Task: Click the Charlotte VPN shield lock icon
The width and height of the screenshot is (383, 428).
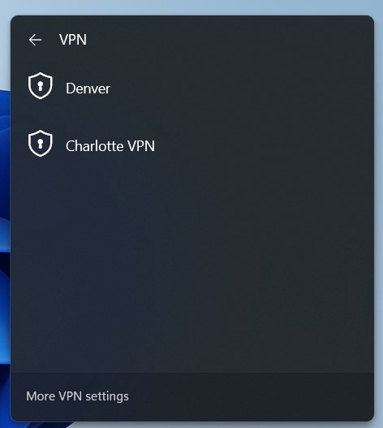Action: (41, 143)
